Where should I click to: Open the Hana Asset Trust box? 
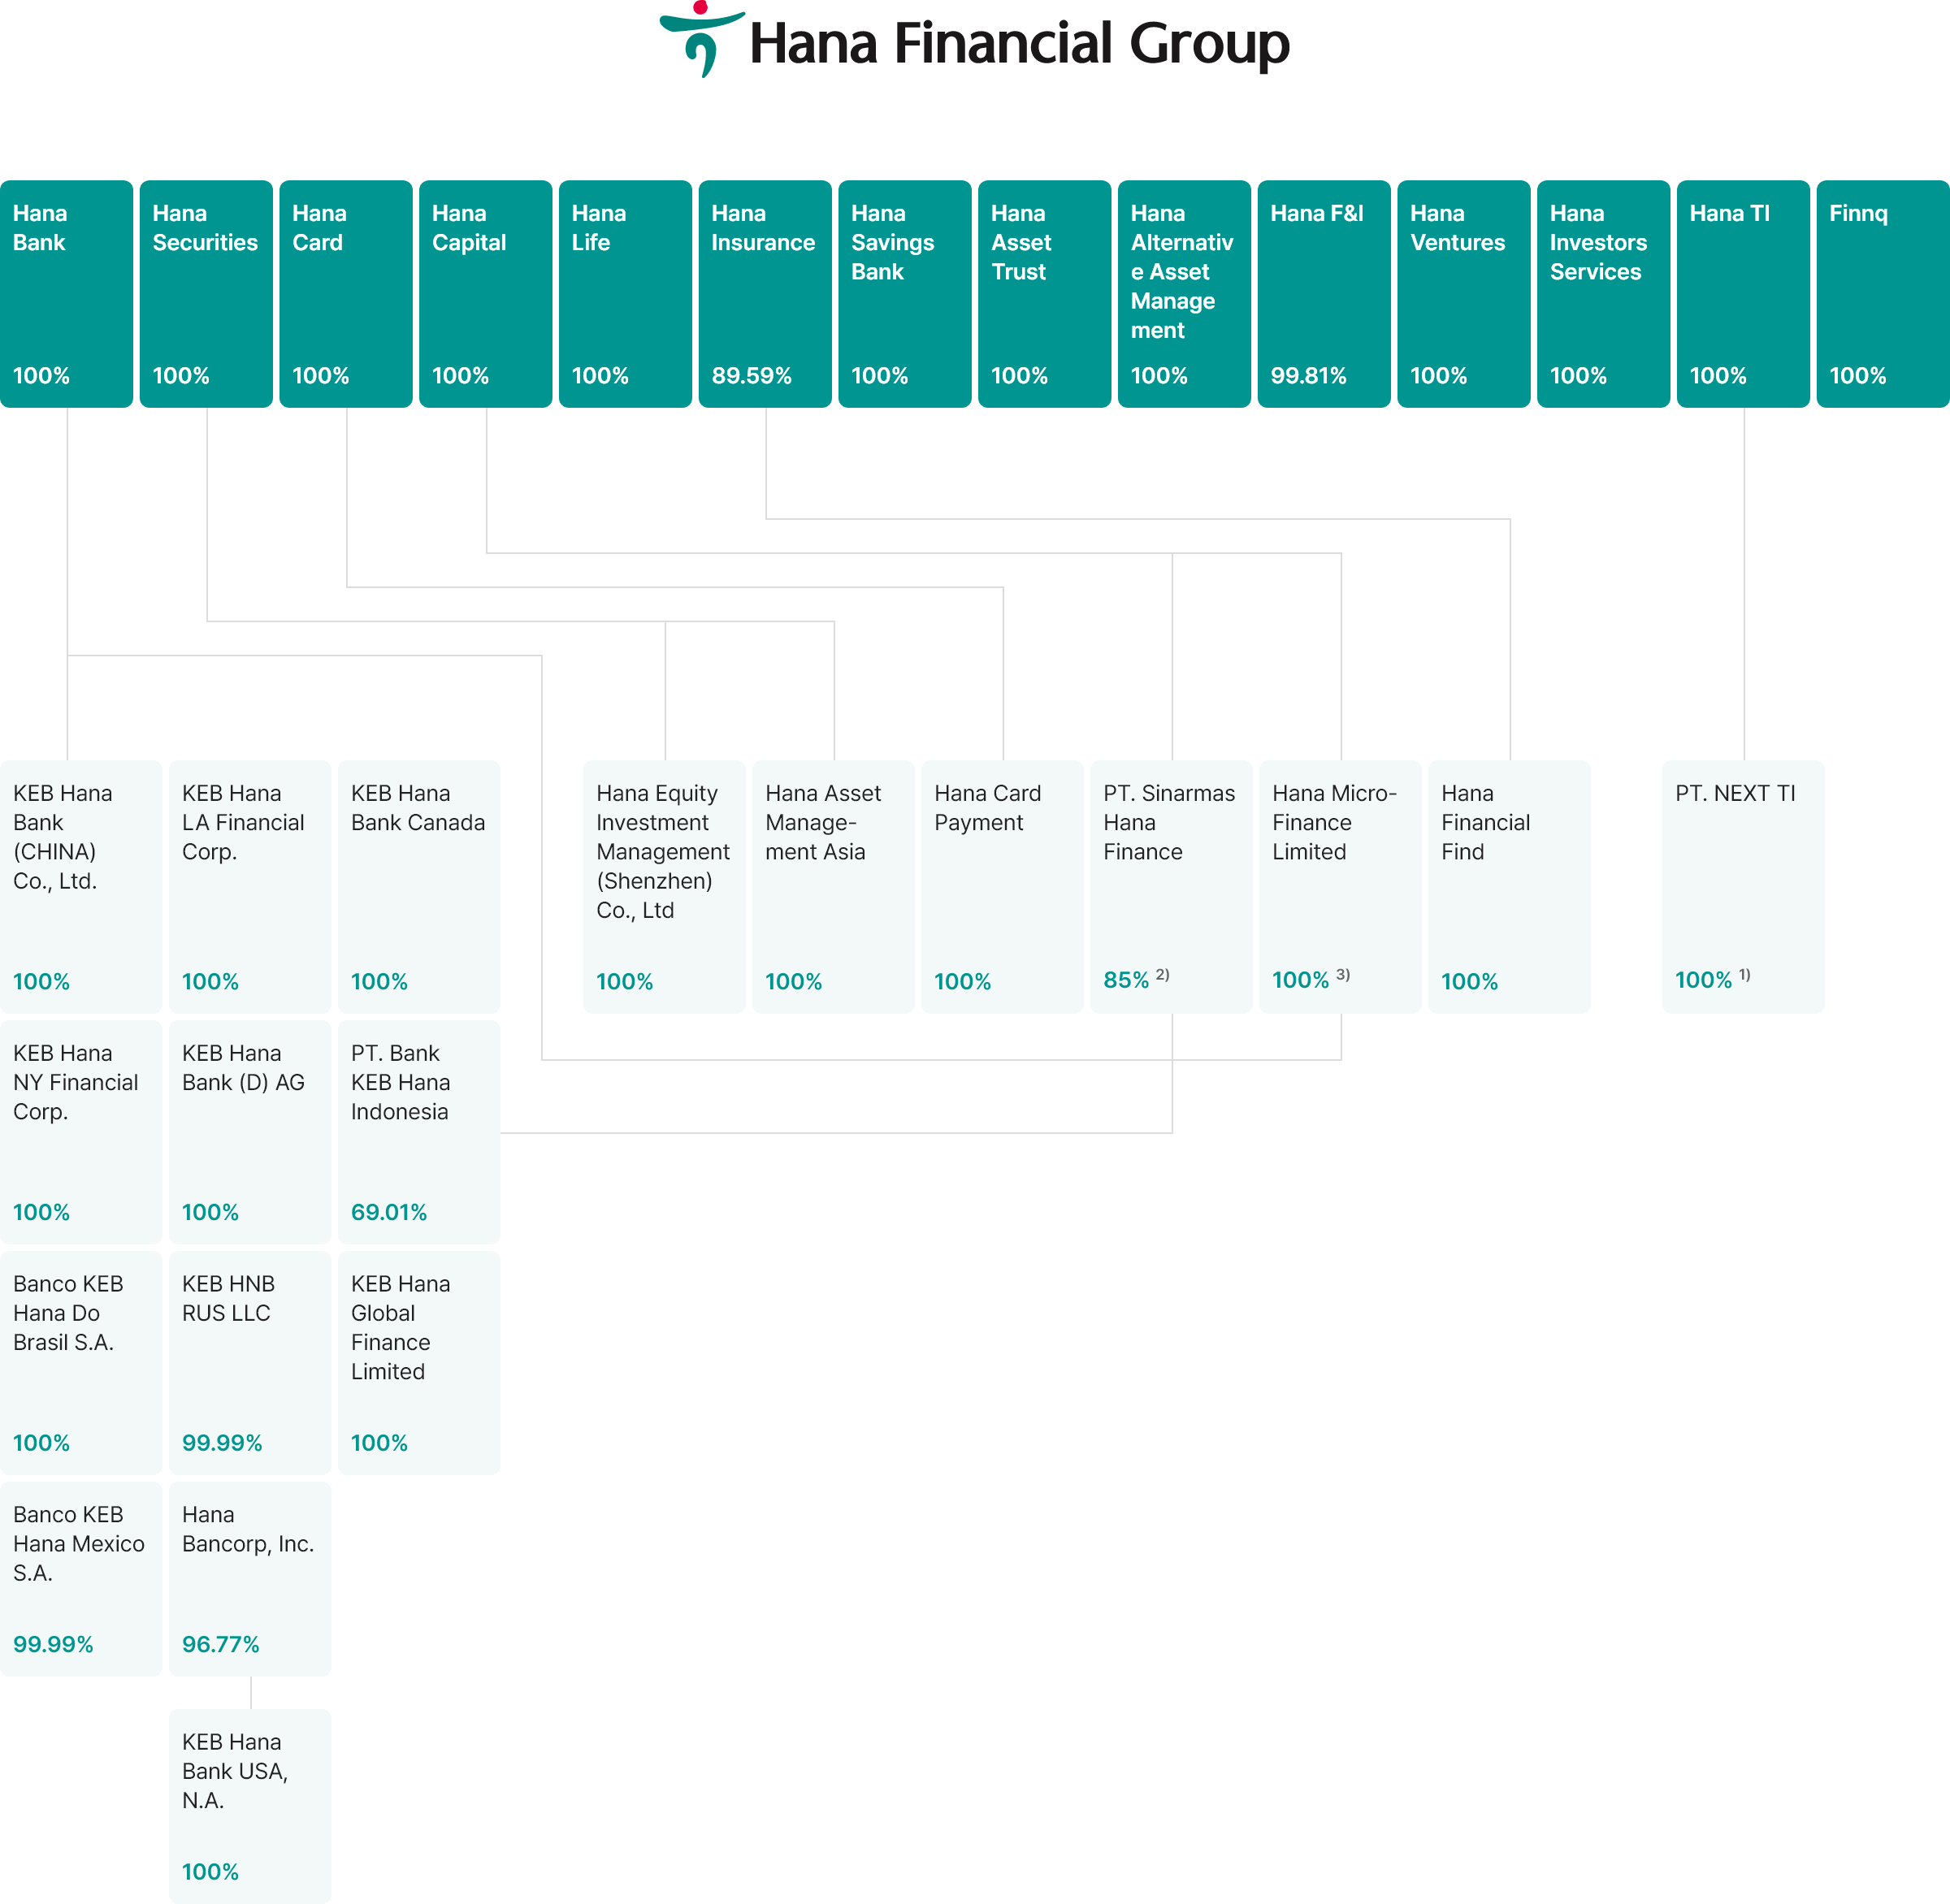coord(1043,292)
